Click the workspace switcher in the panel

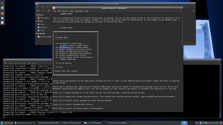click(184, 123)
